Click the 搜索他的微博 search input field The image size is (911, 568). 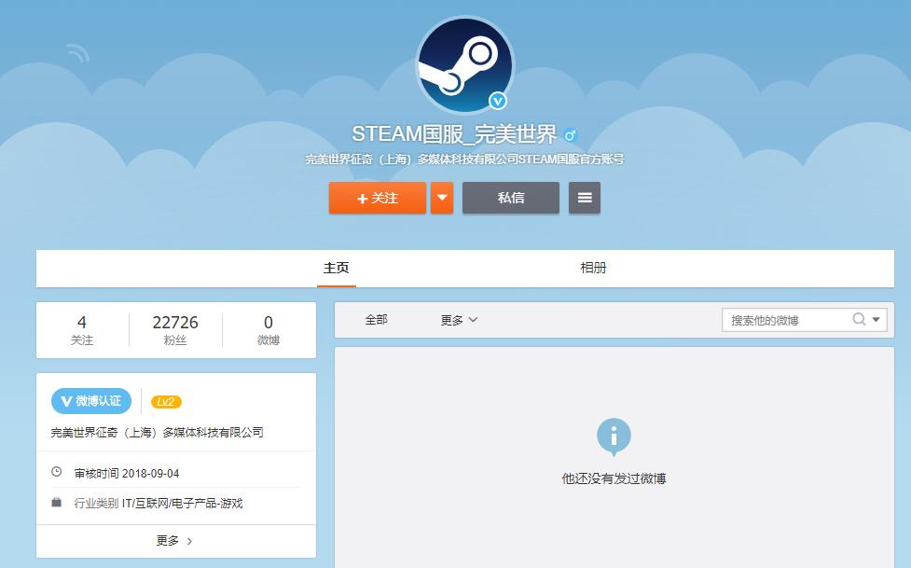783,320
